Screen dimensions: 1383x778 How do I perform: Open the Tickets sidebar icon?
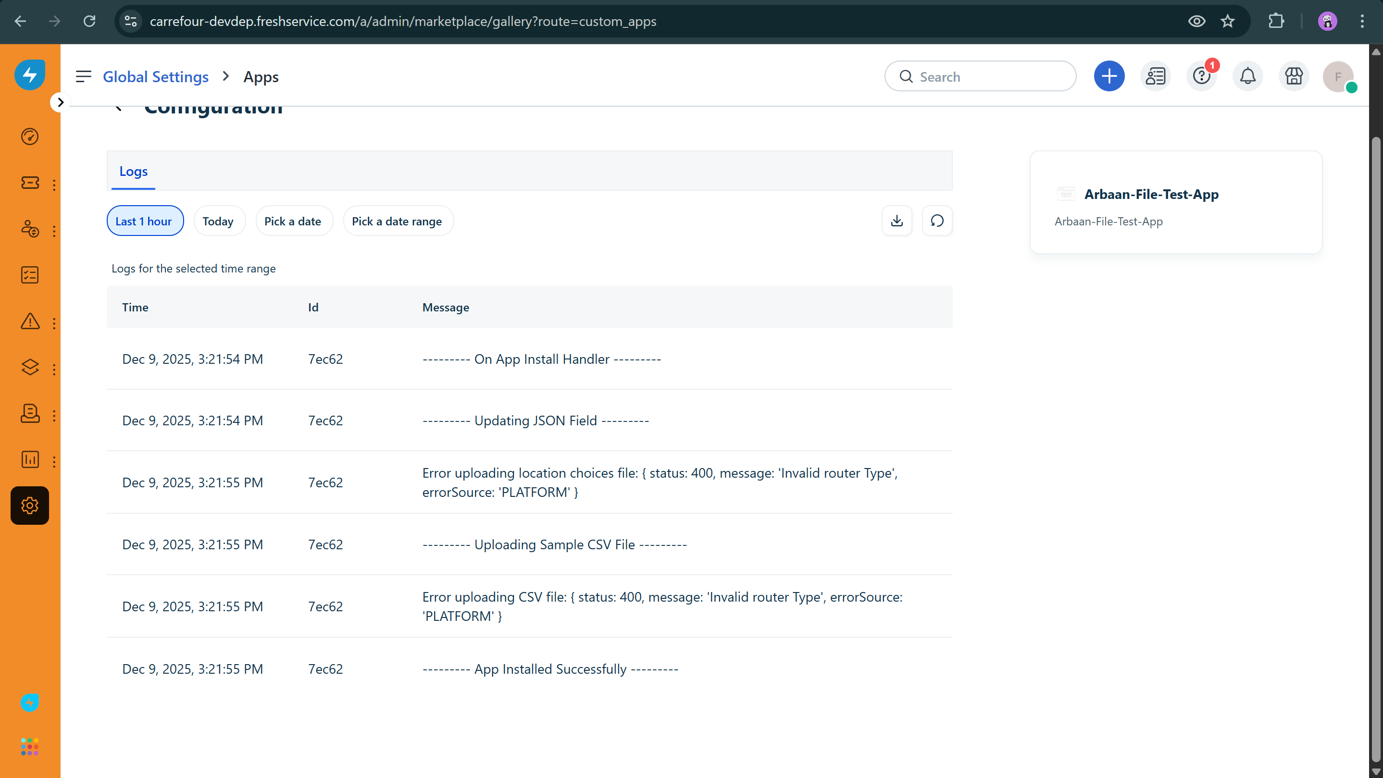[29, 183]
